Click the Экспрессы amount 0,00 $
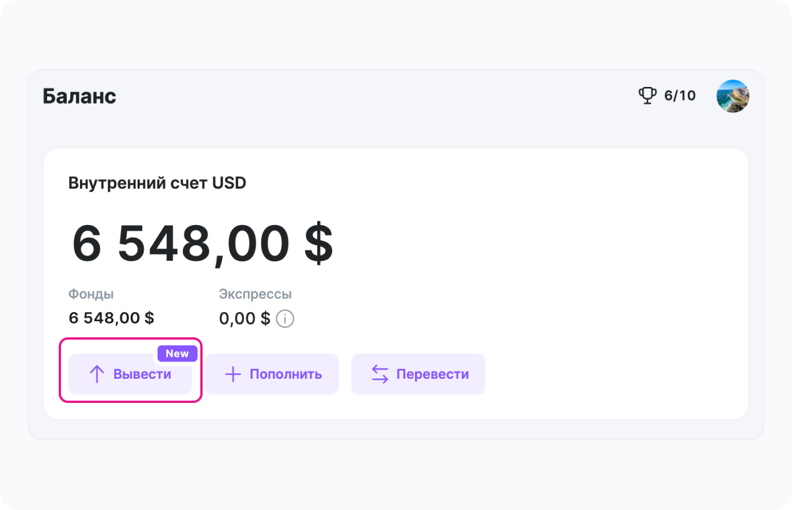Screen dimensions: 792x510 (244, 318)
